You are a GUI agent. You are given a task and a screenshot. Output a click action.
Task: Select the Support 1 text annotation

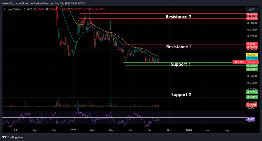tap(181, 64)
